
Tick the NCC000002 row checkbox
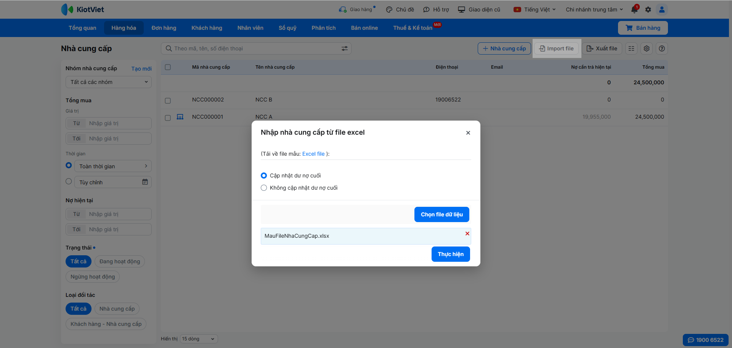[x=168, y=101]
